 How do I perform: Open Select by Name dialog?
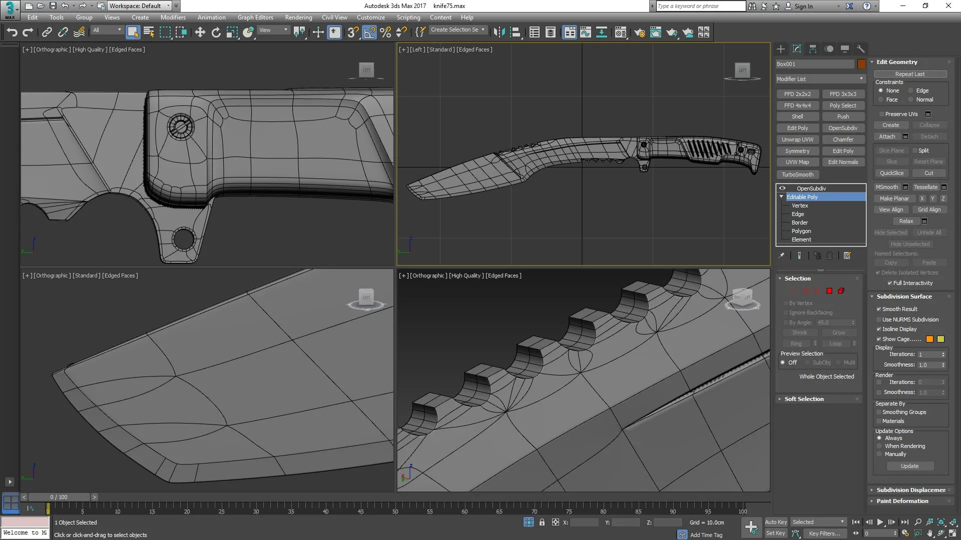click(x=149, y=32)
